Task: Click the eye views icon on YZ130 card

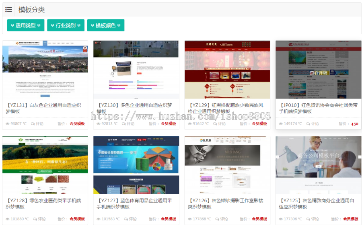Action: 99,124
